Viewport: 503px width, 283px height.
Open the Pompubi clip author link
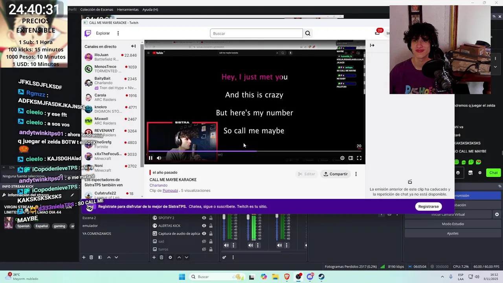coord(170,191)
